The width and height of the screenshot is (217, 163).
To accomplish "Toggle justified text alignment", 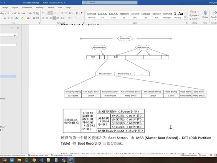I will coord(54,18).
